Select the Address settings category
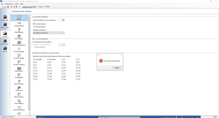219x118 pixels. click(19, 18)
